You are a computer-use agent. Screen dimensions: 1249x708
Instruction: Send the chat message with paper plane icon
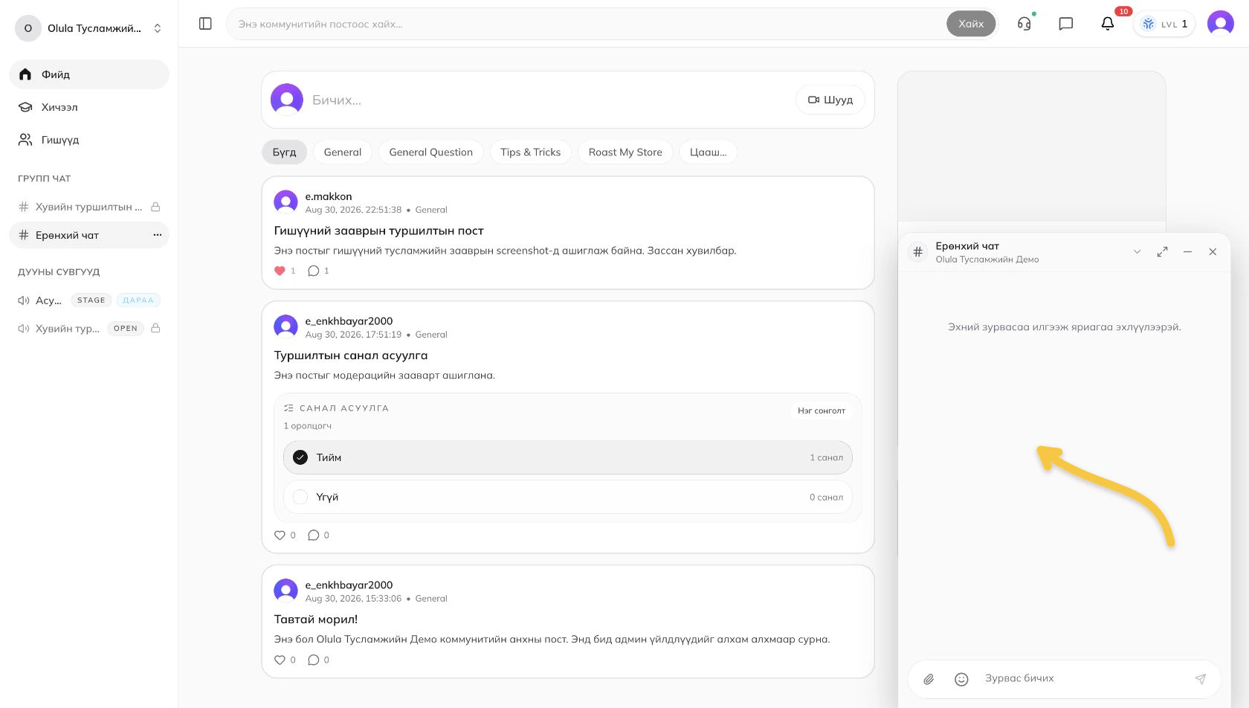[x=1200, y=679]
